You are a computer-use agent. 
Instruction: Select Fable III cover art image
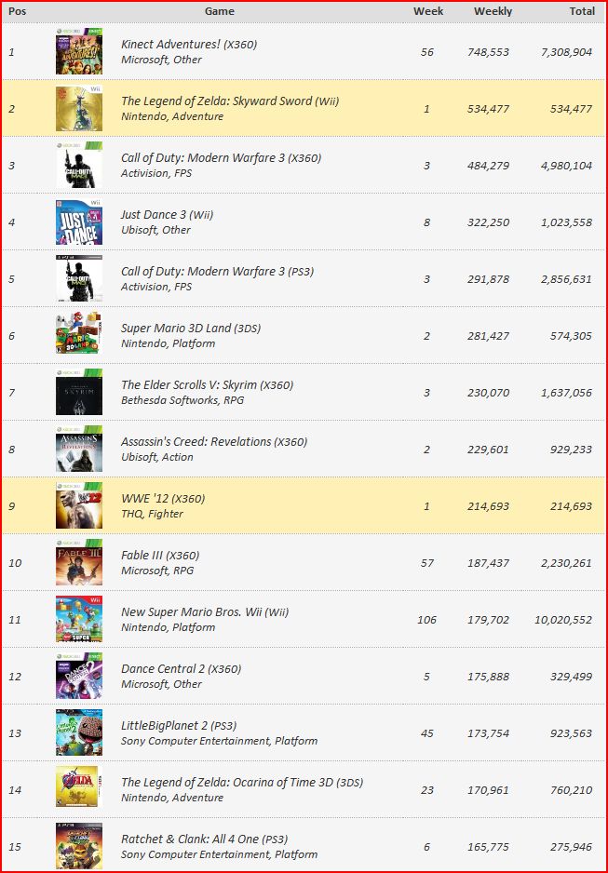tap(79, 563)
